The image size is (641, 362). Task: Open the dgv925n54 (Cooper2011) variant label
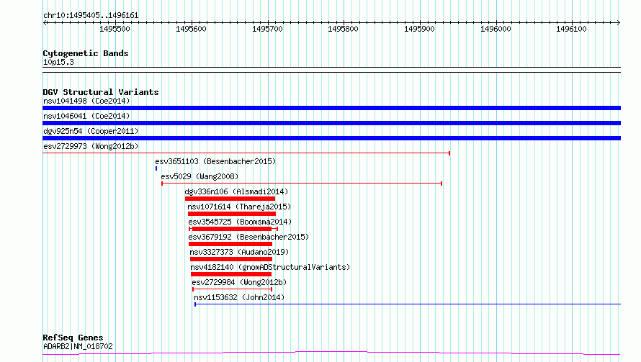[x=91, y=131]
